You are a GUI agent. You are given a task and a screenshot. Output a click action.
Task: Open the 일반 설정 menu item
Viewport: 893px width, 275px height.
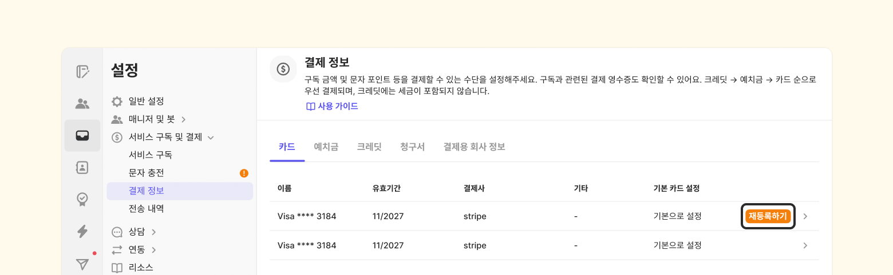pos(146,102)
